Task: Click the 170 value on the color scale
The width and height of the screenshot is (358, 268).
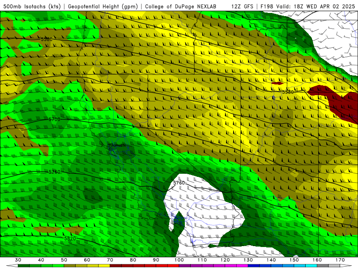Action: pos(340,260)
